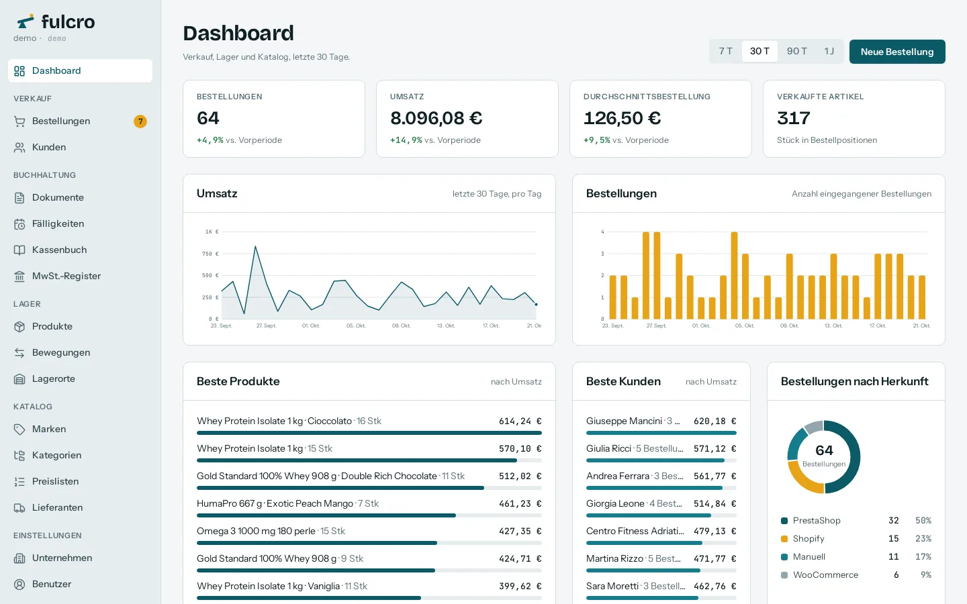Click the PrestaShop legend color swatch
Viewport: 967px width, 604px height.
tap(784, 521)
